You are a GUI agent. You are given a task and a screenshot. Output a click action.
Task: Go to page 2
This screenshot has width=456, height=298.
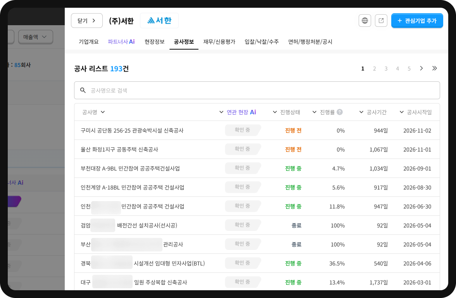pos(374,69)
